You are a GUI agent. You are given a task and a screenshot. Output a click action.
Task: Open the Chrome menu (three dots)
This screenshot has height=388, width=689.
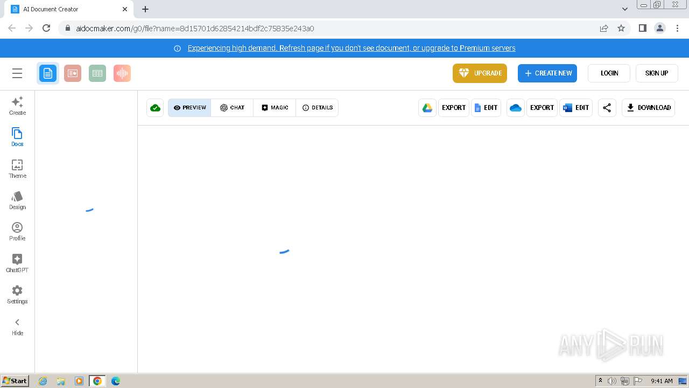click(677, 28)
